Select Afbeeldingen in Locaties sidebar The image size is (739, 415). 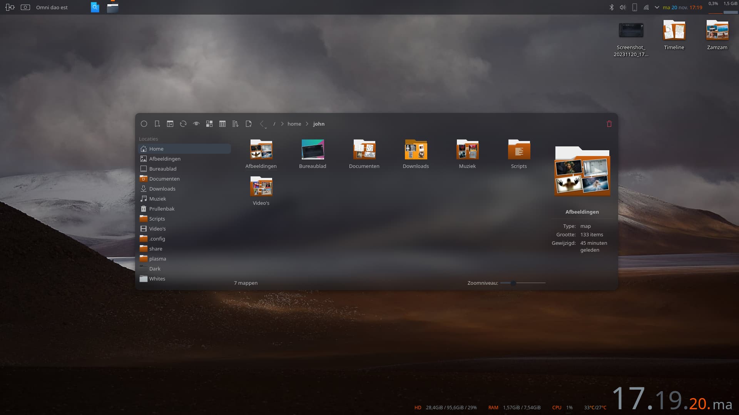[184, 159]
